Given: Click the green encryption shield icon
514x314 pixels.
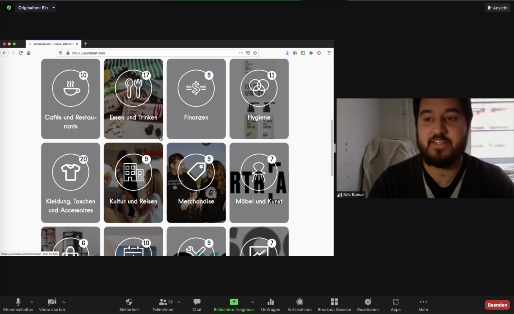Looking at the screenshot, I should click(x=9, y=7).
